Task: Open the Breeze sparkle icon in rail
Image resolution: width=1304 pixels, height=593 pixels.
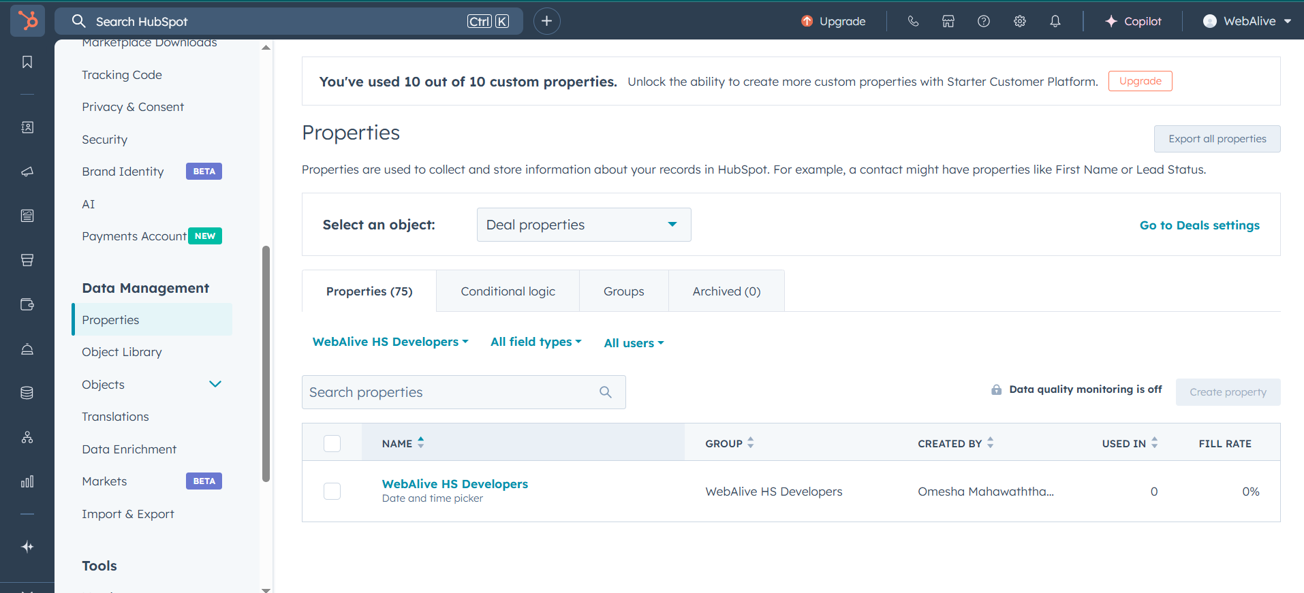Action: point(27,547)
